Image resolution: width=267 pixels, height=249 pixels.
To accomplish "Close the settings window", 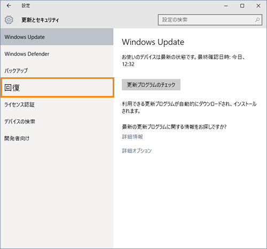I will [258, 6].
